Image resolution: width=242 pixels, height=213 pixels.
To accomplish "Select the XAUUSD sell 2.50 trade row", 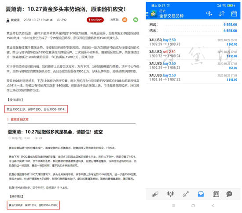I will tap(193, 54).
